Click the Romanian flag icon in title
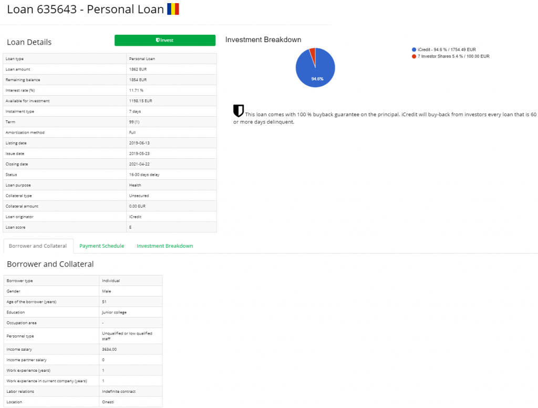 pyautogui.click(x=173, y=9)
